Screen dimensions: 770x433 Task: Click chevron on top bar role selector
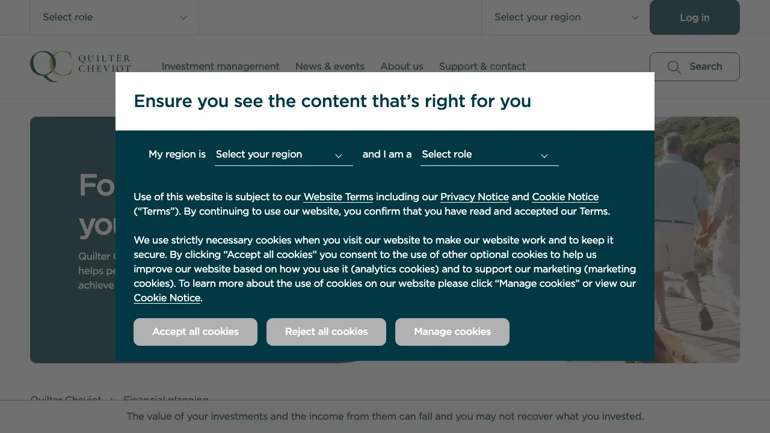click(x=183, y=17)
